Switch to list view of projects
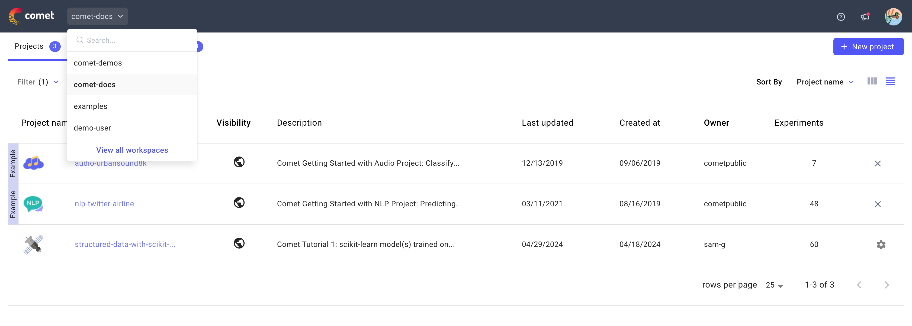This screenshot has width=912, height=326. pyautogui.click(x=891, y=81)
